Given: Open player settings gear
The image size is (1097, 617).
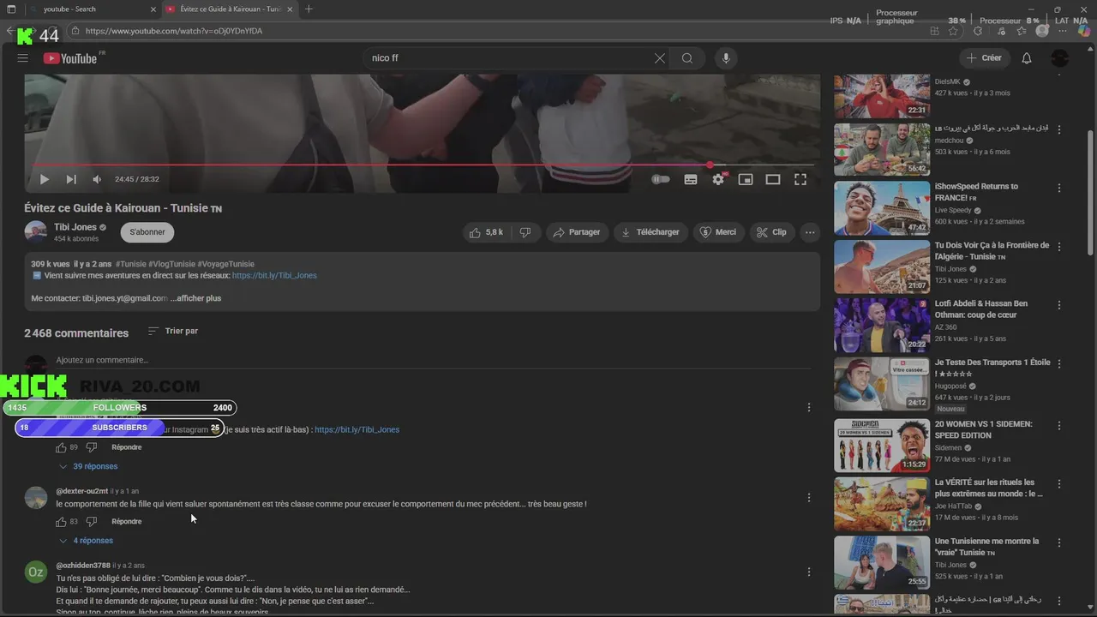Looking at the screenshot, I should 718,179.
